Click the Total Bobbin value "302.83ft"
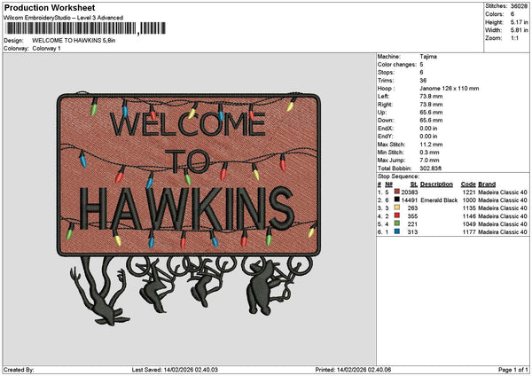Screen dimensions: 532x376 (431, 168)
